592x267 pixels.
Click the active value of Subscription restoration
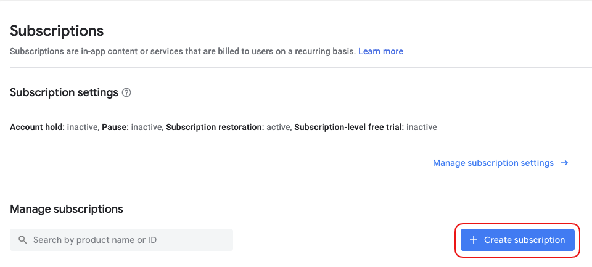tap(277, 128)
